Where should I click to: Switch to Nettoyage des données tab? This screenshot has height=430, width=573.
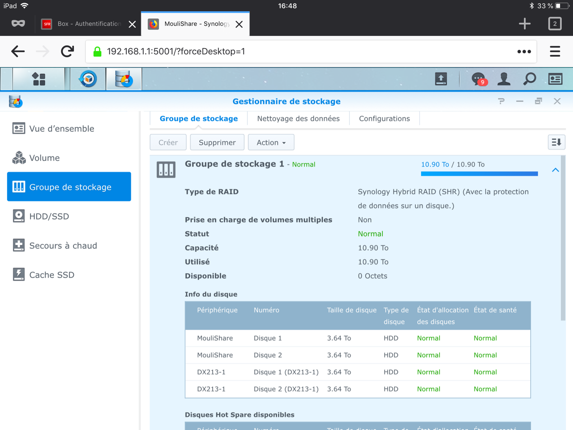[298, 119]
